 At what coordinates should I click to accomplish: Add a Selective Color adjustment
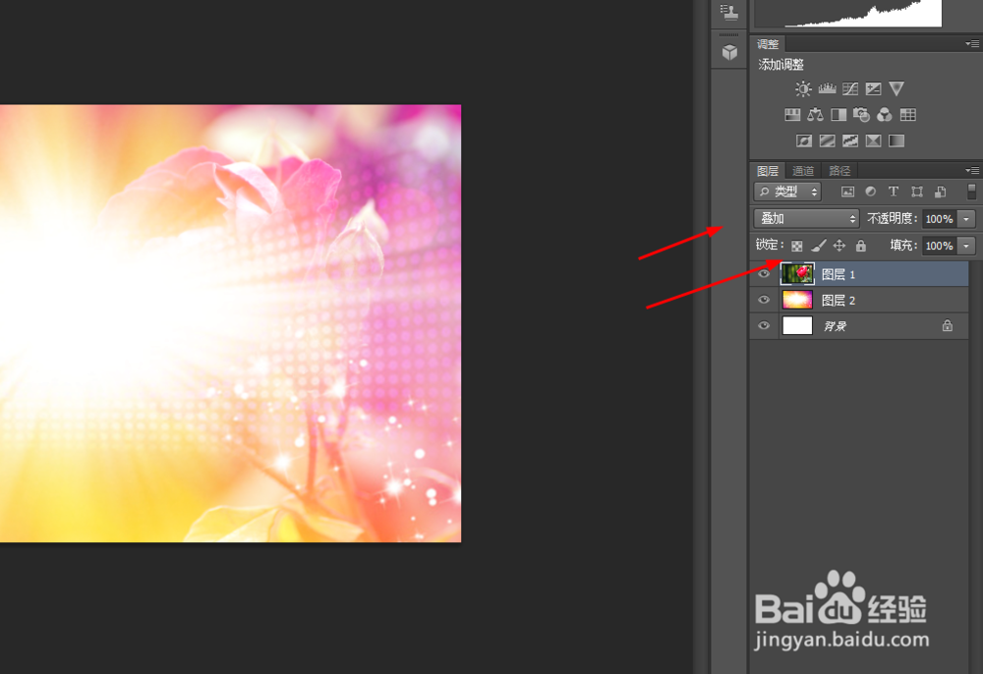[873, 140]
